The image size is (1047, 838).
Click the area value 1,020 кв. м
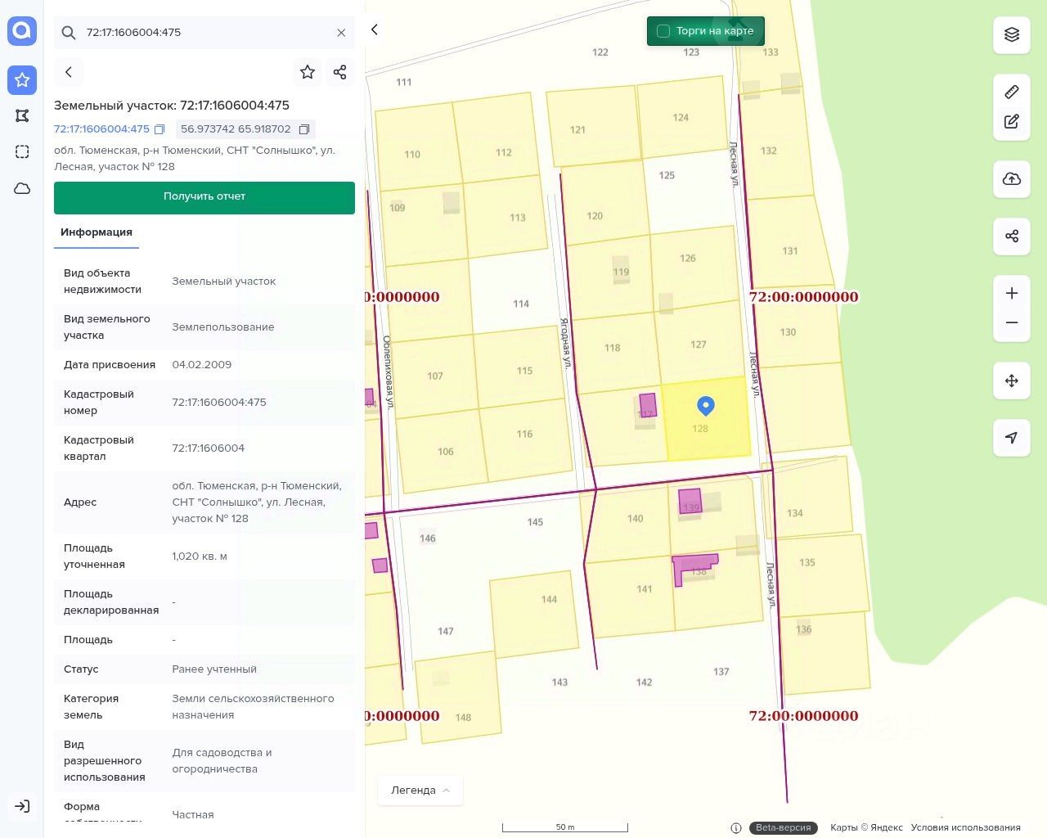click(200, 556)
